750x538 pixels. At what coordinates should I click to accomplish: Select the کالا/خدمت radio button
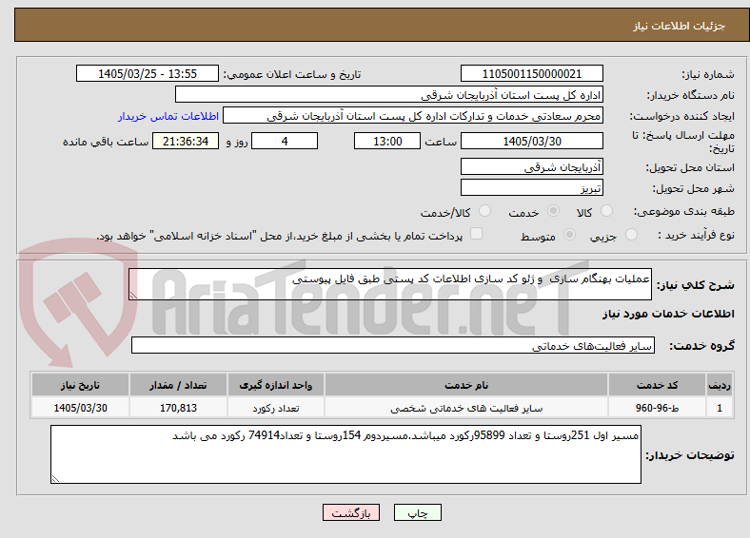click(x=484, y=211)
